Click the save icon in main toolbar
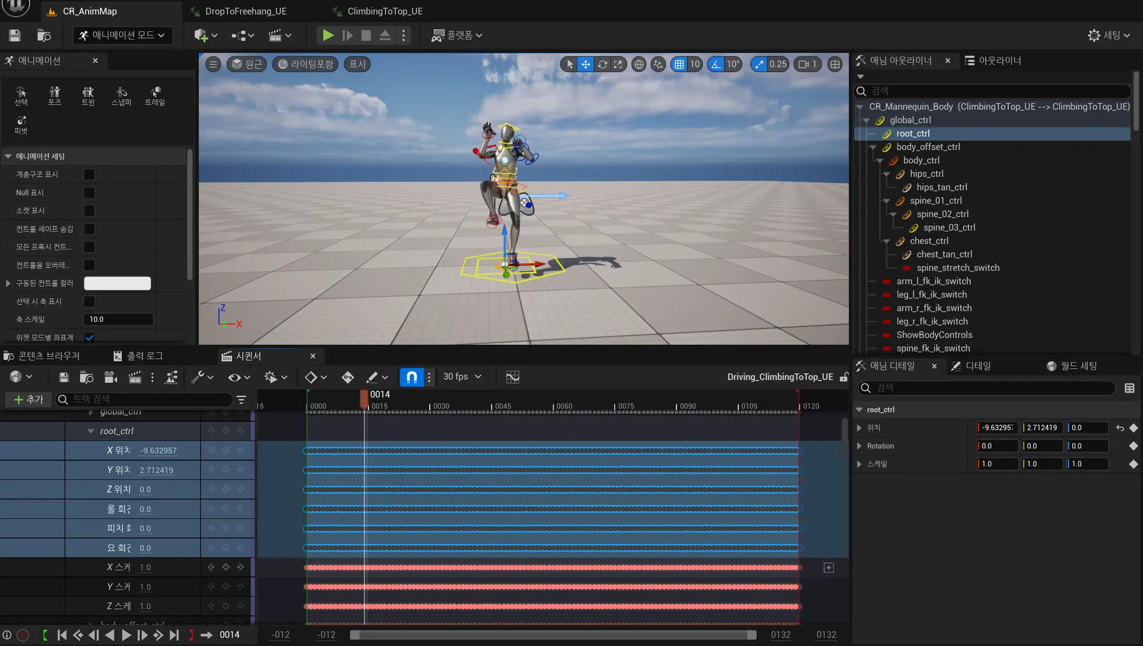The height and width of the screenshot is (646, 1143). [x=15, y=36]
